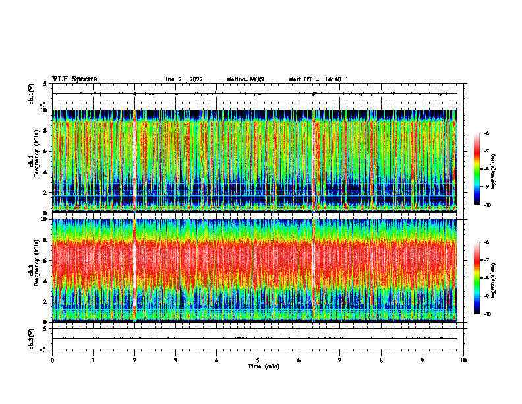
Task: Click the x-axis tick label "3"
Action: click(x=175, y=360)
